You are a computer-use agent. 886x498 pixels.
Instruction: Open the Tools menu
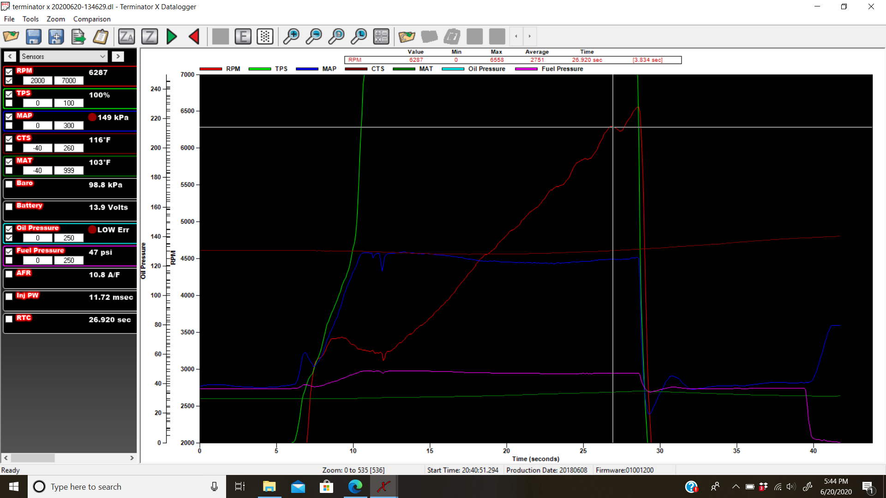pos(30,19)
